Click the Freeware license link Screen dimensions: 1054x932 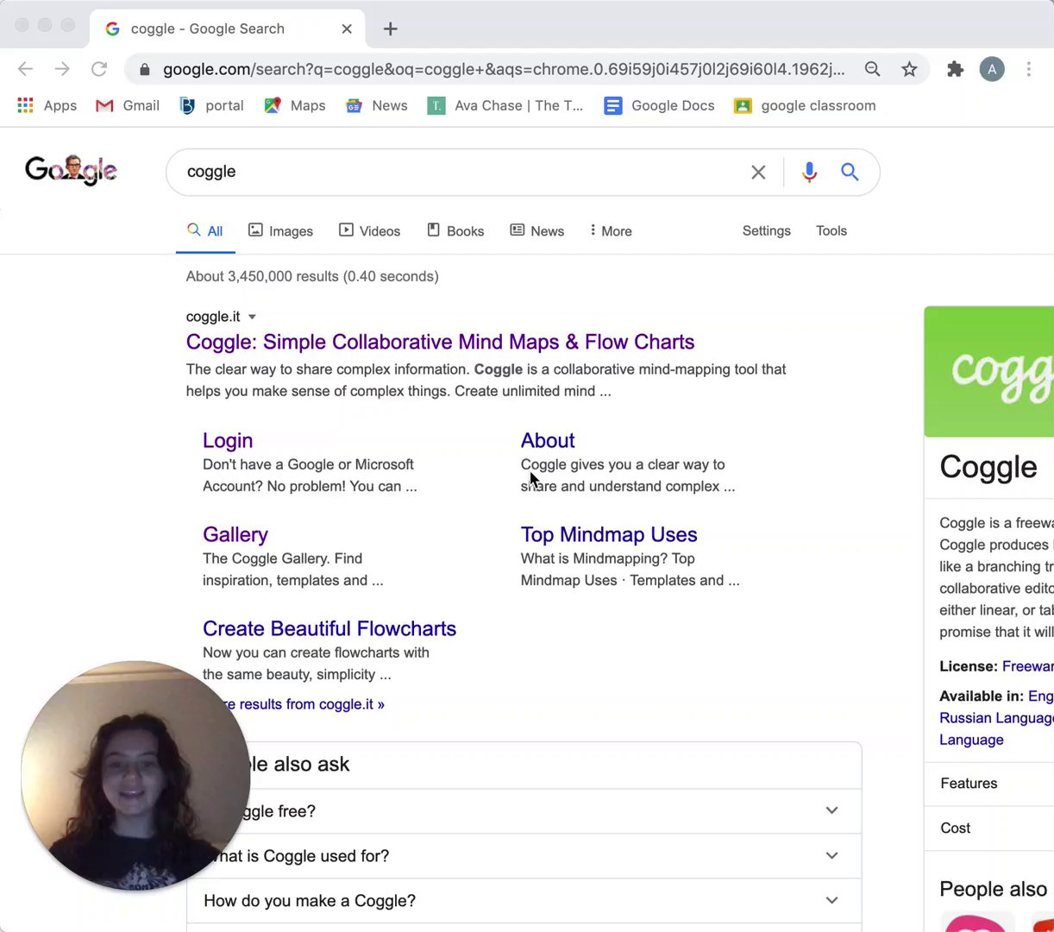[x=1027, y=666]
